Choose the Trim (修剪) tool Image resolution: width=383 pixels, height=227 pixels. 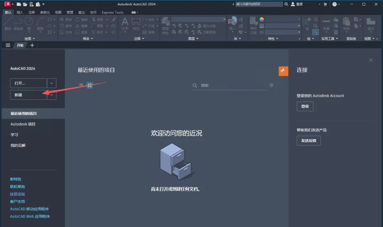[x=98, y=19]
